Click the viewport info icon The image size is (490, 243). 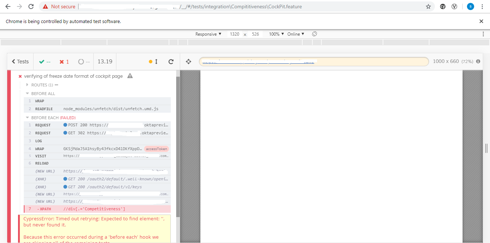point(478,61)
